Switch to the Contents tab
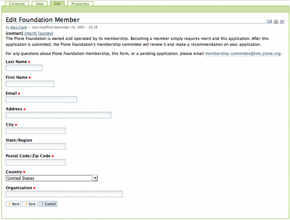The image size is (290, 220). point(17,4)
